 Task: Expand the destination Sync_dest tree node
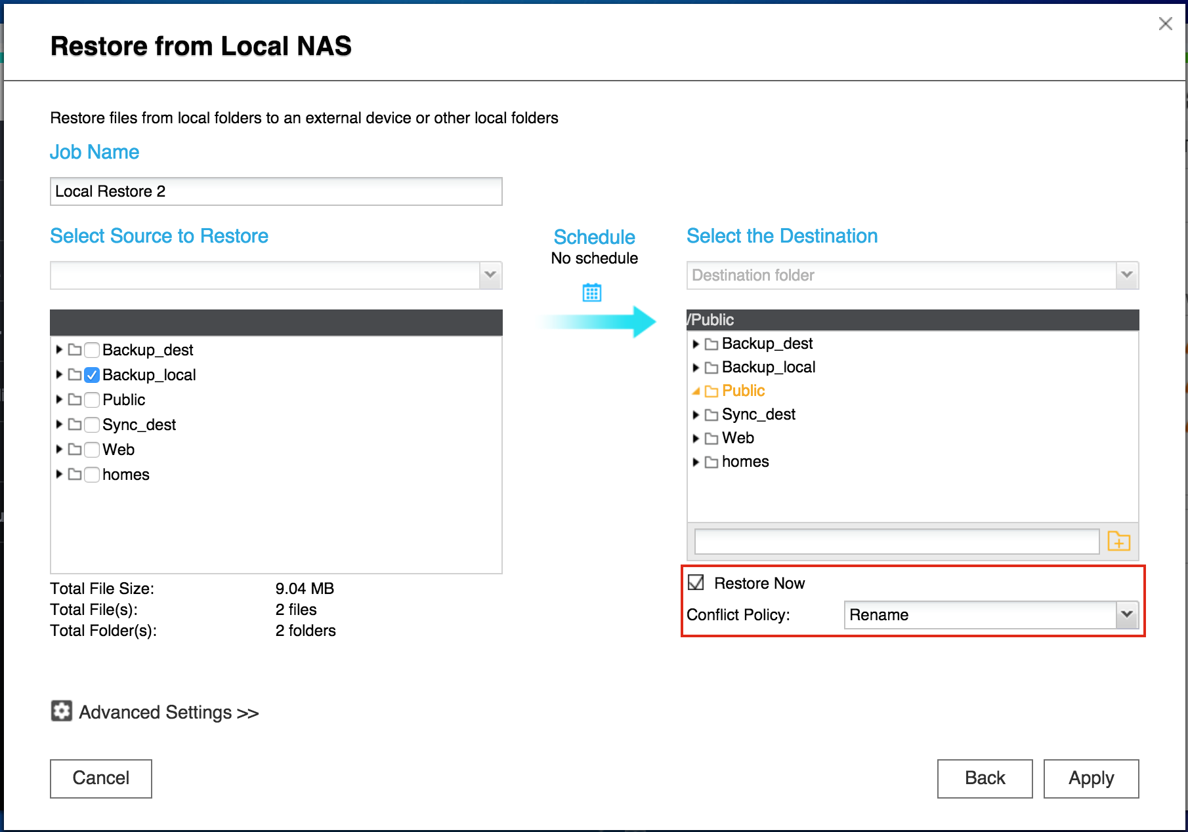pyautogui.click(x=696, y=415)
